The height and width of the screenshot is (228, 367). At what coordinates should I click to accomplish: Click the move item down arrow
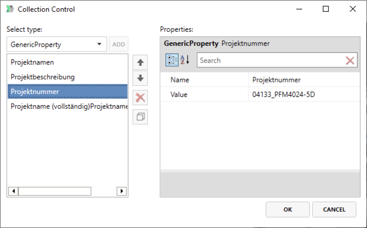click(x=140, y=78)
